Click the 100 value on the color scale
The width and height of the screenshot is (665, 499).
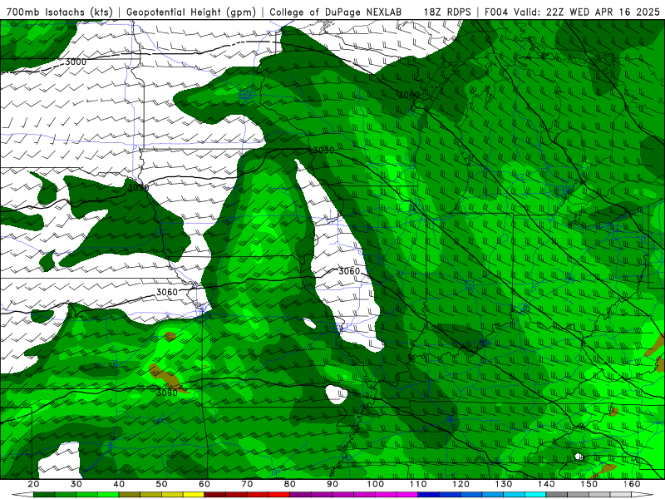376,484
